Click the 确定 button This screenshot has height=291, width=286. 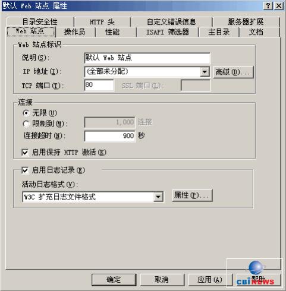(x=114, y=280)
